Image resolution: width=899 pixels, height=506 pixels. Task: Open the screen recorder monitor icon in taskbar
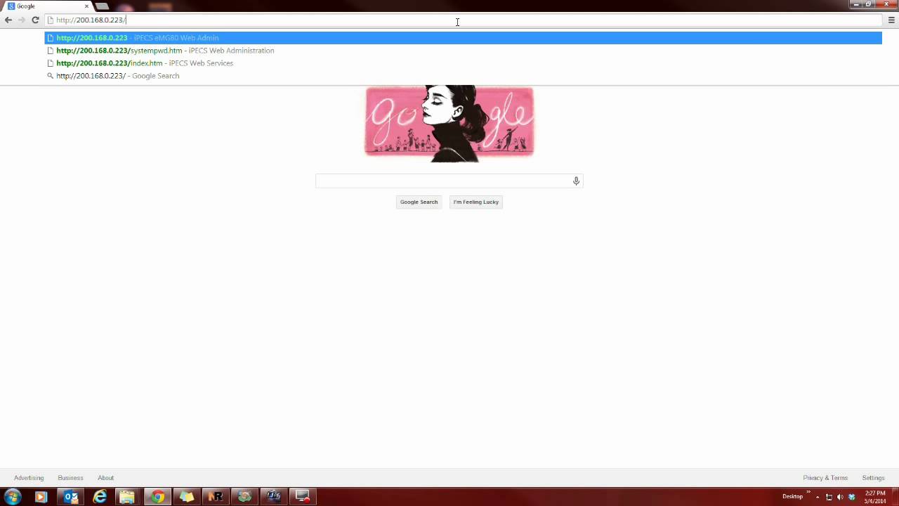coord(303,497)
